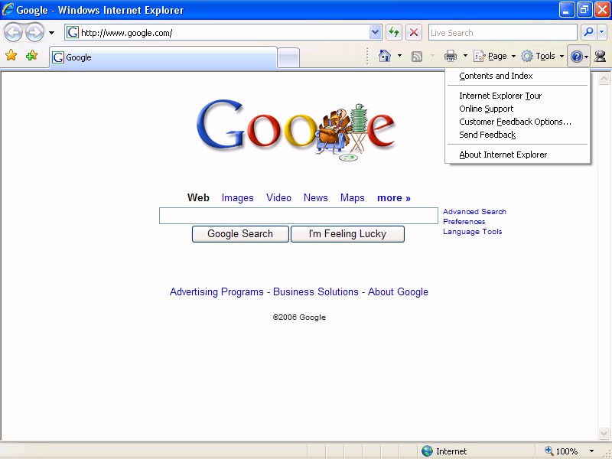The image size is (612, 459).
Task: Open the Images search link
Action: (238, 198)
